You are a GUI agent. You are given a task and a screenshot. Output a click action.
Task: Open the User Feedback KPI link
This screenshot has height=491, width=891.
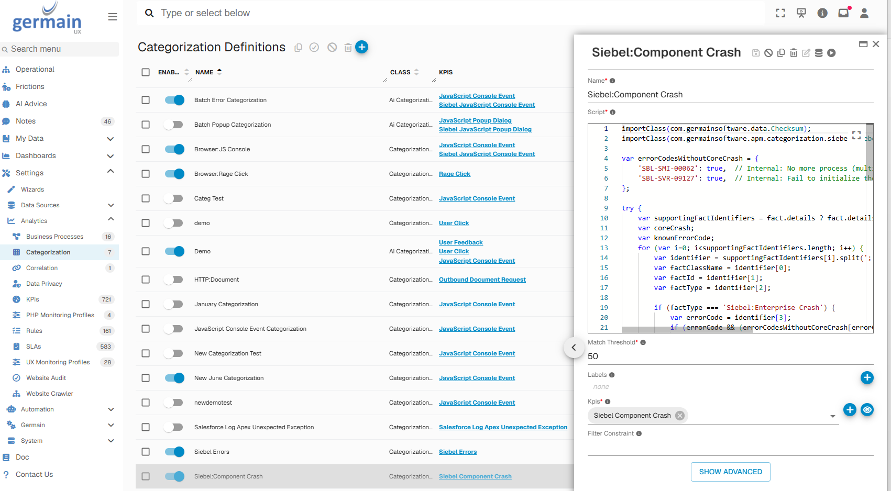(461, 242)
